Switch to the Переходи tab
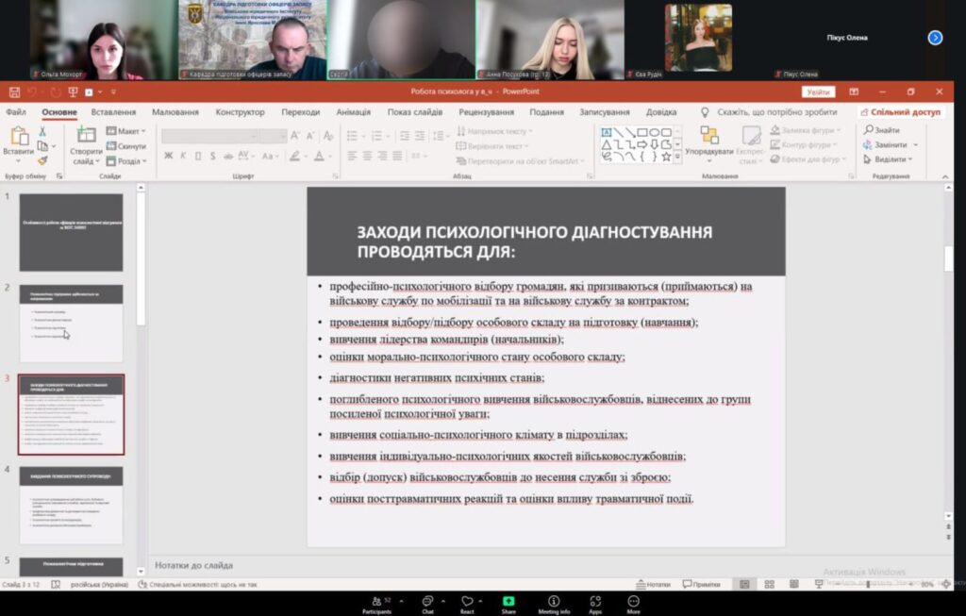Viewport: 966px width, 616px height. click(x=300, y=112)
